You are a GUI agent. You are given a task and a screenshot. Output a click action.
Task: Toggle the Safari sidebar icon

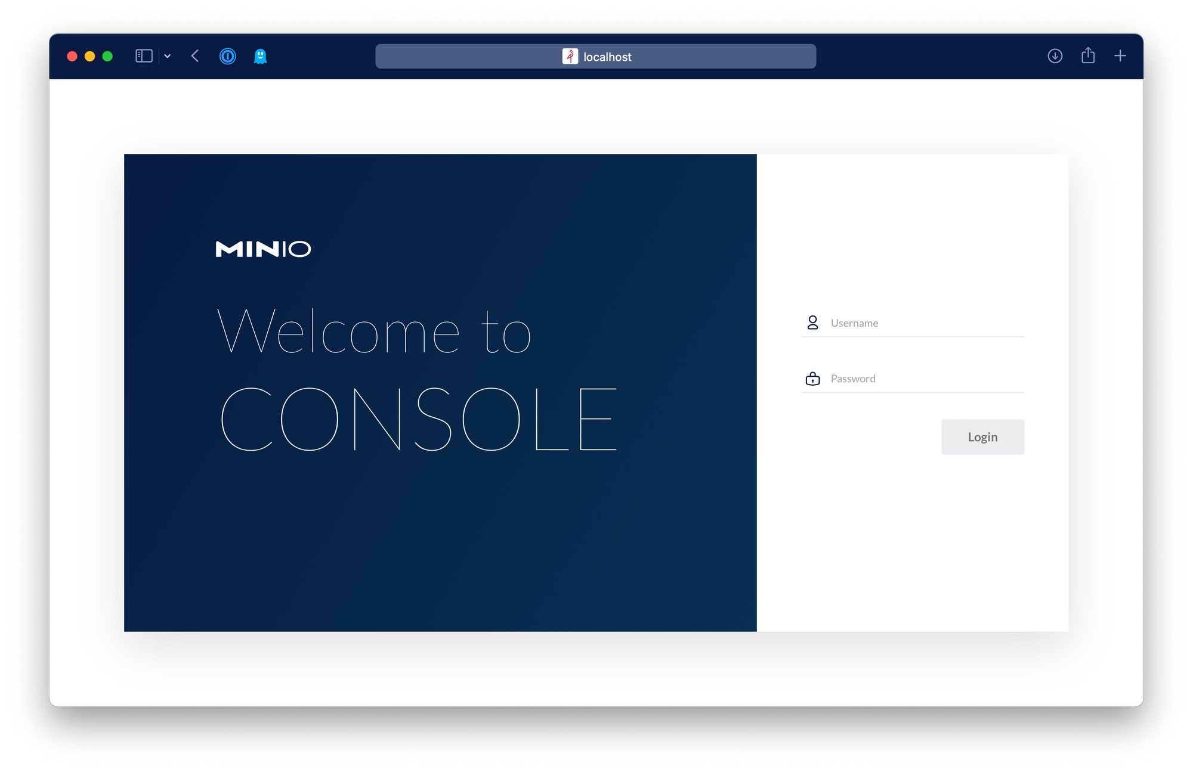(x=144, y=56)
